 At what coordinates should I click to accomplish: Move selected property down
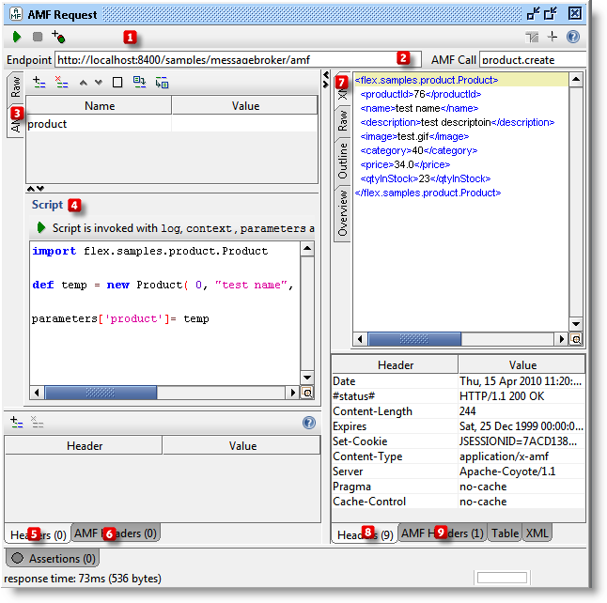[x=99, y=83]
